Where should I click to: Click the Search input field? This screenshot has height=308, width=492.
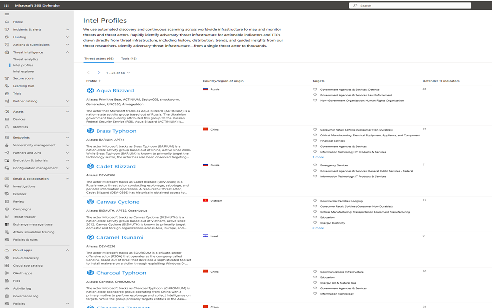click(410, 6)
